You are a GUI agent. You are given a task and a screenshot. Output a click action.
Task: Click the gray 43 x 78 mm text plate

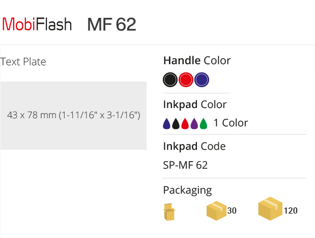click(73, 116)
